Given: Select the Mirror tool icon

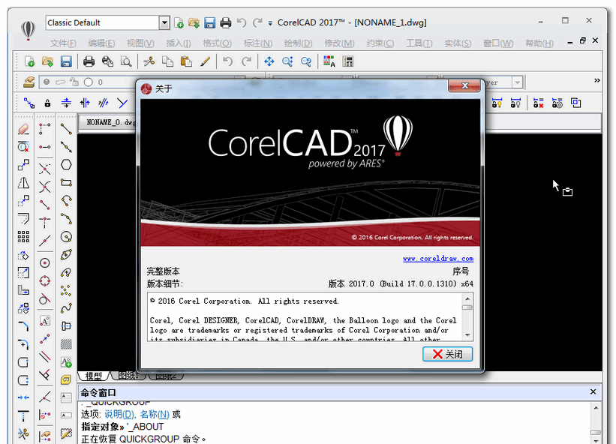Looking at the screenshot, I should (23, 183).
